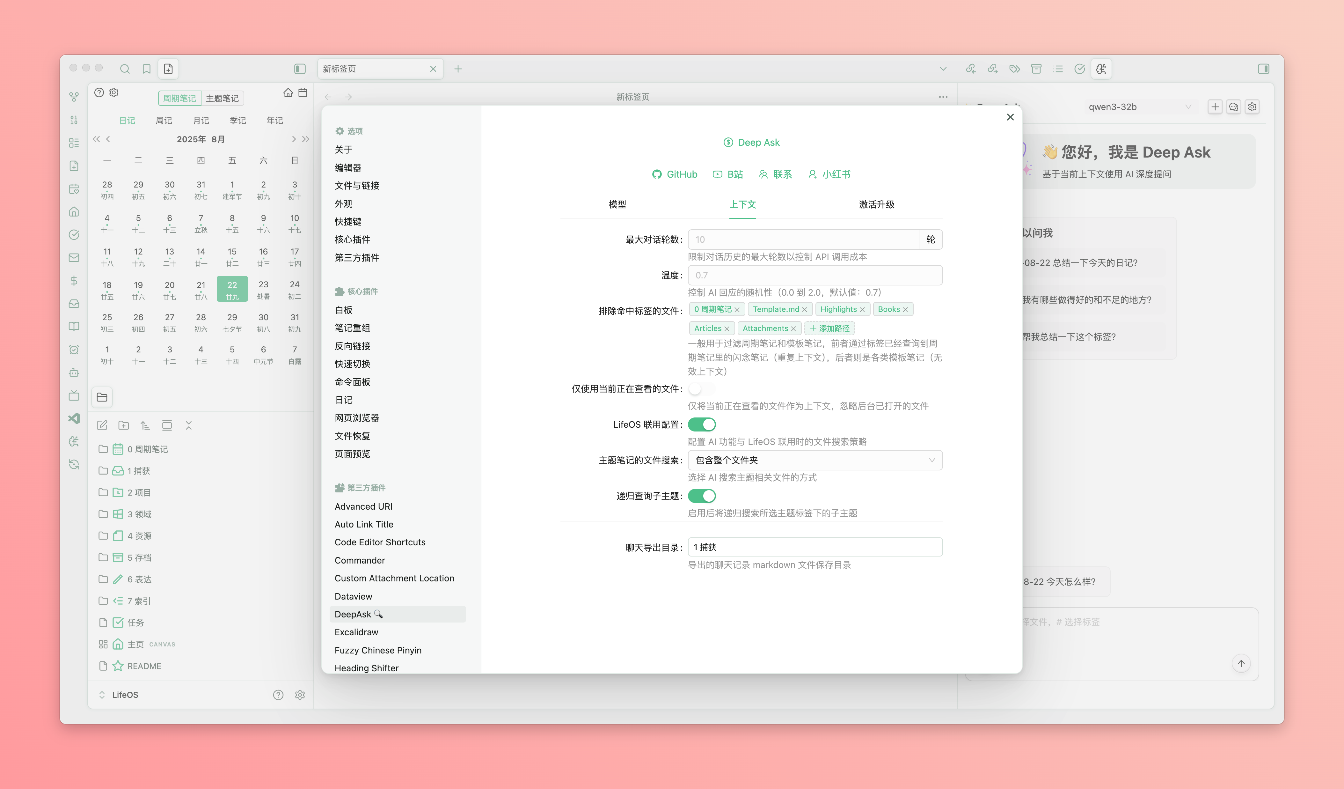Click the new note icon in file explorer

click(102, 425)
